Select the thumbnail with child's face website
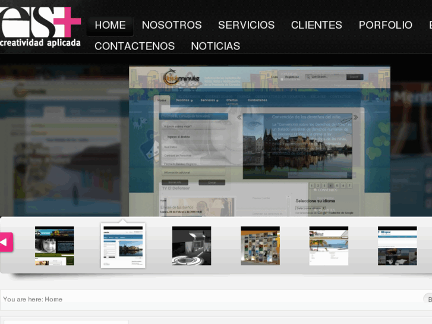Image resolution: width=432 pixels, height=324 pixels. 55,246
